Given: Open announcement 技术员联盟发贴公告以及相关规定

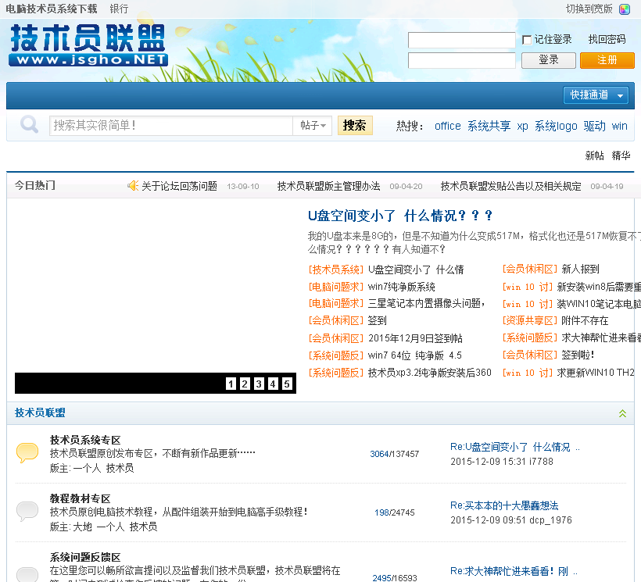Looking at the screenshot, I should pos(510,186).
